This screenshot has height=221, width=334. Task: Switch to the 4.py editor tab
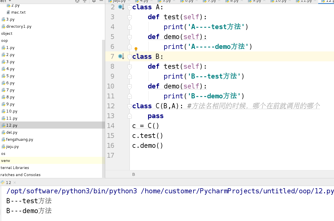(144, 1)
